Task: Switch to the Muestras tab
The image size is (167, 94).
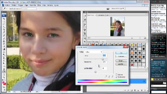Action: click(x=96, y=42)
